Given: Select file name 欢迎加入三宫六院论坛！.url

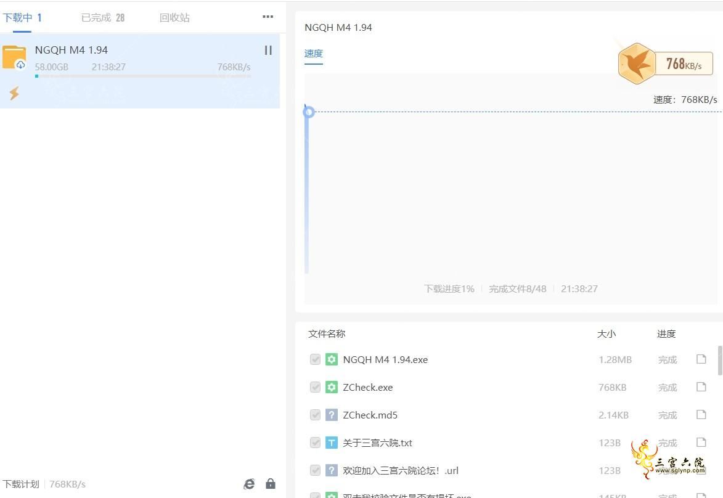Looking at the screenshot, I should click(401, 470).
